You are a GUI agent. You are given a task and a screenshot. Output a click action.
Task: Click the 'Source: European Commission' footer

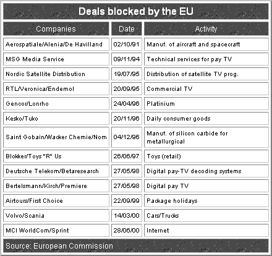coord(136,246)
